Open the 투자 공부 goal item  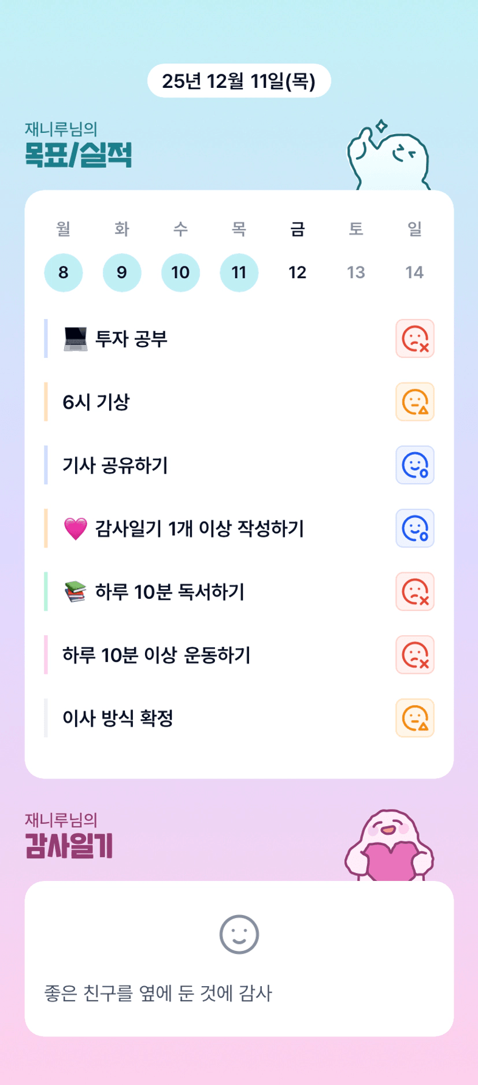pos(132,339)
